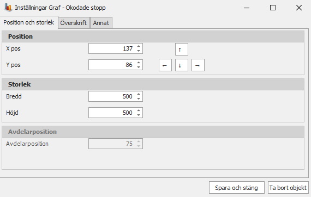
Task: Click the move left arrow button
Action: point(165,65)
